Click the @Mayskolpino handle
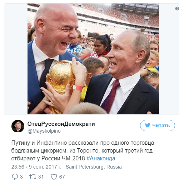 [44, 131]
